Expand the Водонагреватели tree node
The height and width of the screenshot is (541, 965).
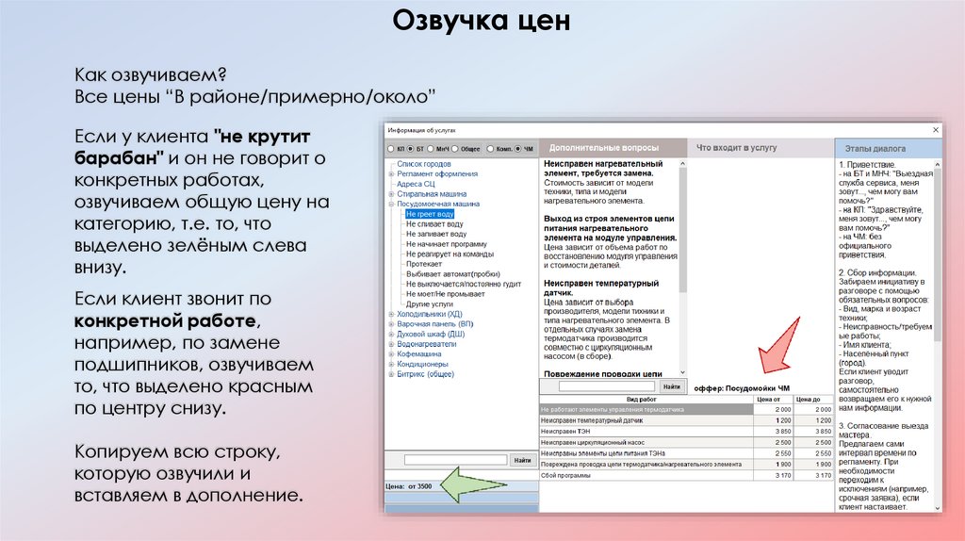(x=391, y=344)
